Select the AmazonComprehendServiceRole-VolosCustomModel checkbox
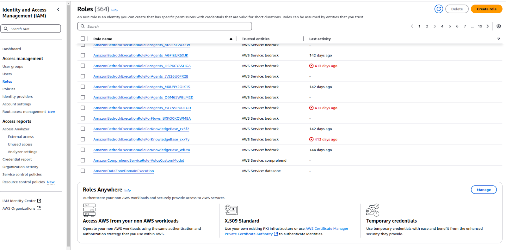 [x=83, y=160]
